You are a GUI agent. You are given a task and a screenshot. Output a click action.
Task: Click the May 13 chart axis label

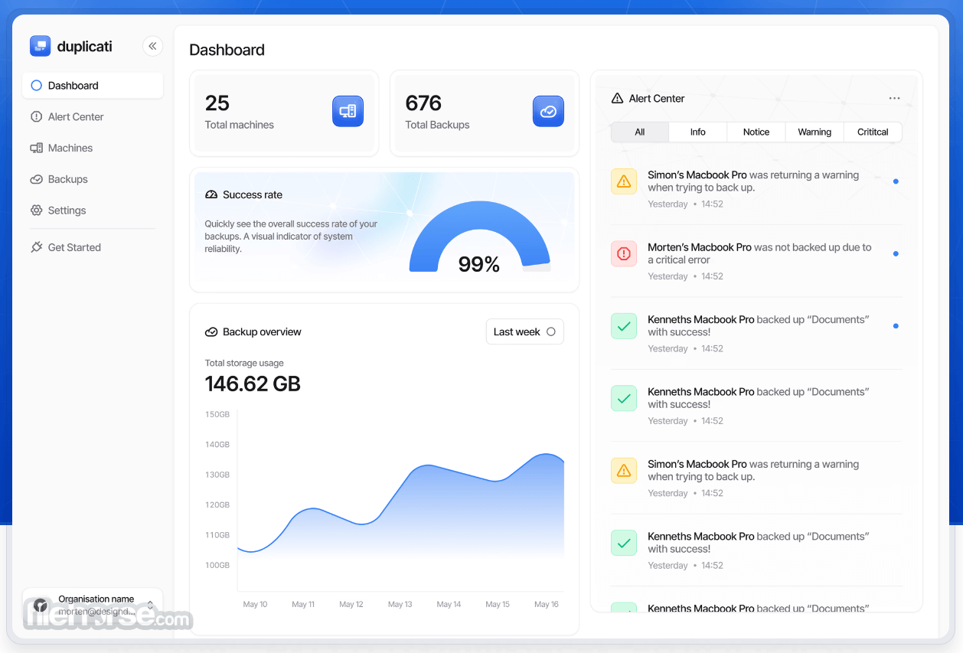pyautogui.click(x=400, y=605)
